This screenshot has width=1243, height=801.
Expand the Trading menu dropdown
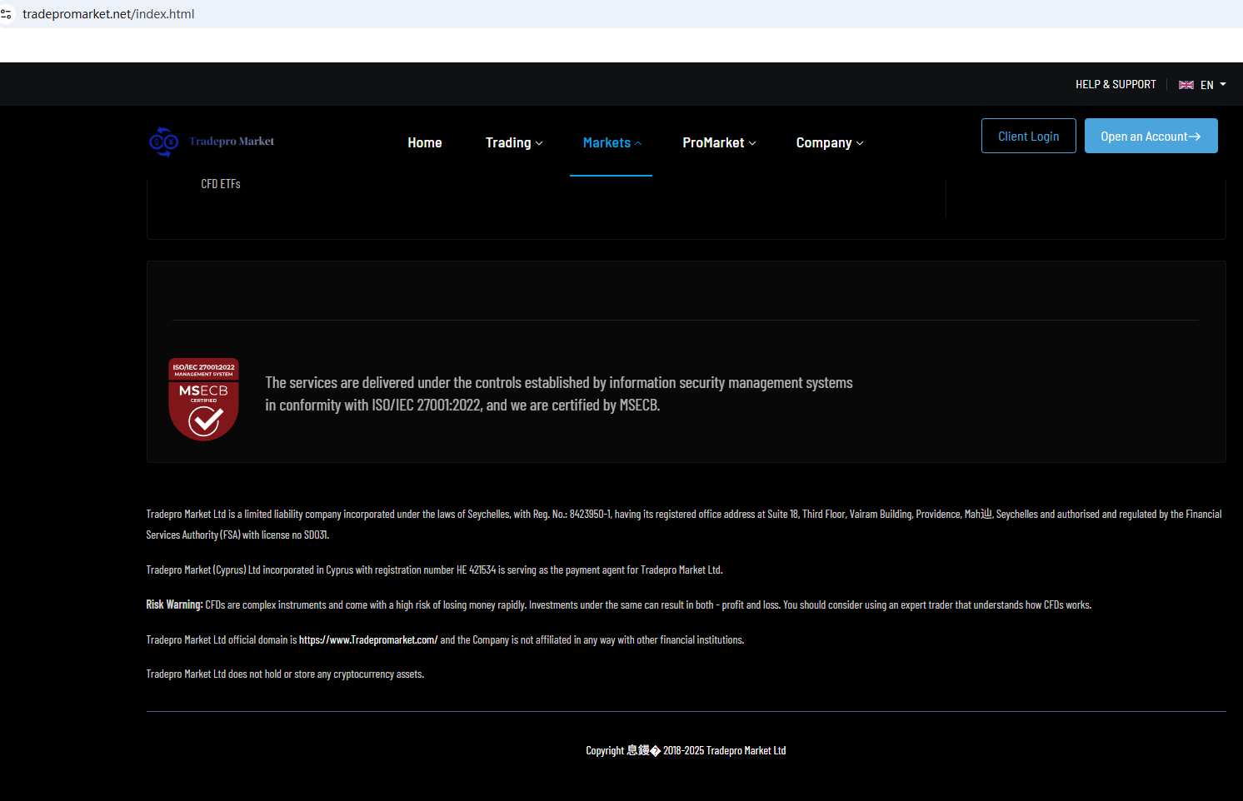click(514, 142)
